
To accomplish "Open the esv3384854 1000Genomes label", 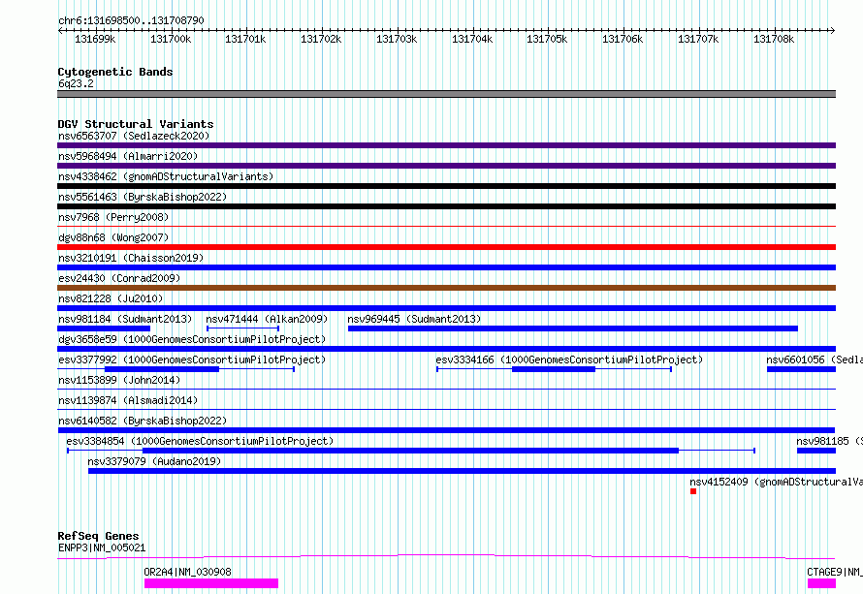I will 200,441.
